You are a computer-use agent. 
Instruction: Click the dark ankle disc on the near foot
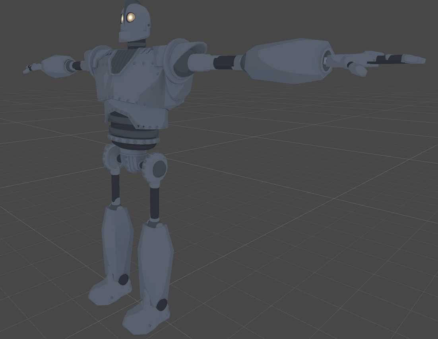161,304
